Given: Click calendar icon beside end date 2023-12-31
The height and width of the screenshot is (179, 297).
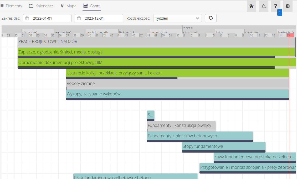Looking at the screenshot, I should pos(79,18).
